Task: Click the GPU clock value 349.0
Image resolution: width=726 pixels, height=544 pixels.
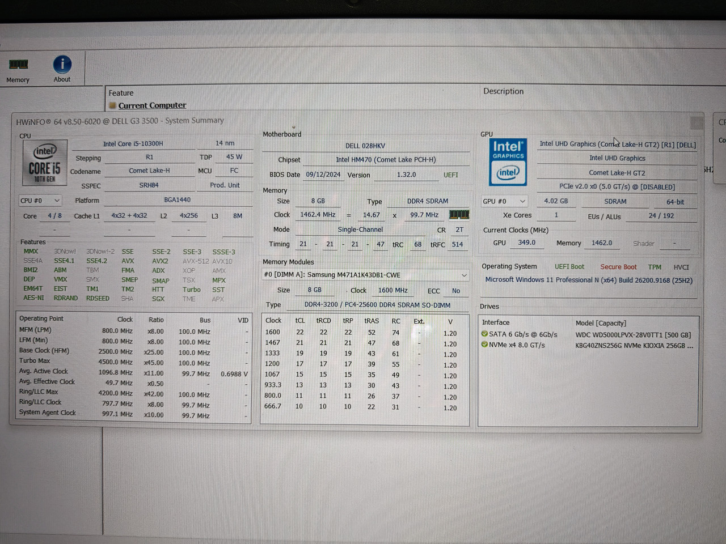Action: [x=526, y=243]
